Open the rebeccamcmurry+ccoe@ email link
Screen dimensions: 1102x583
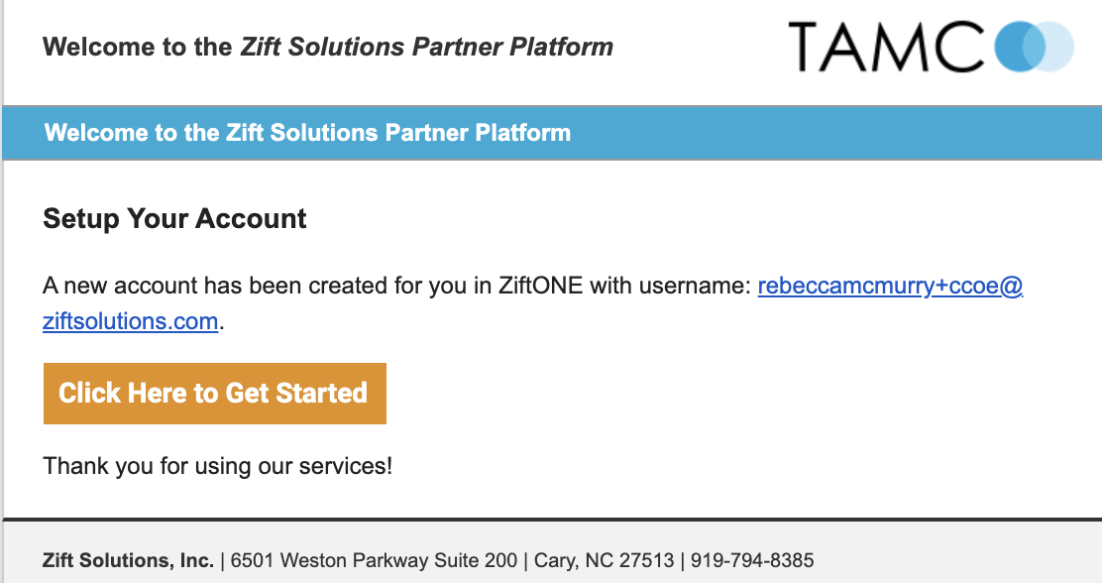point(890,286)
